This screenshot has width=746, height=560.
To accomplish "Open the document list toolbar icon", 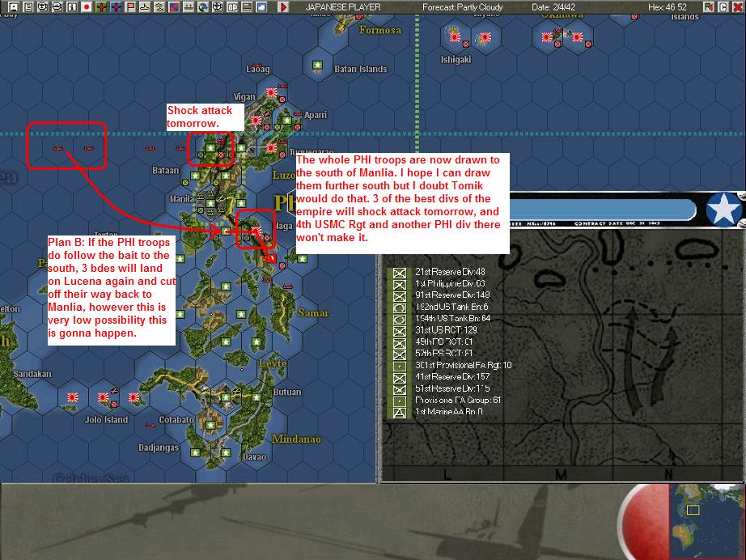I will (x=28, y=7).
